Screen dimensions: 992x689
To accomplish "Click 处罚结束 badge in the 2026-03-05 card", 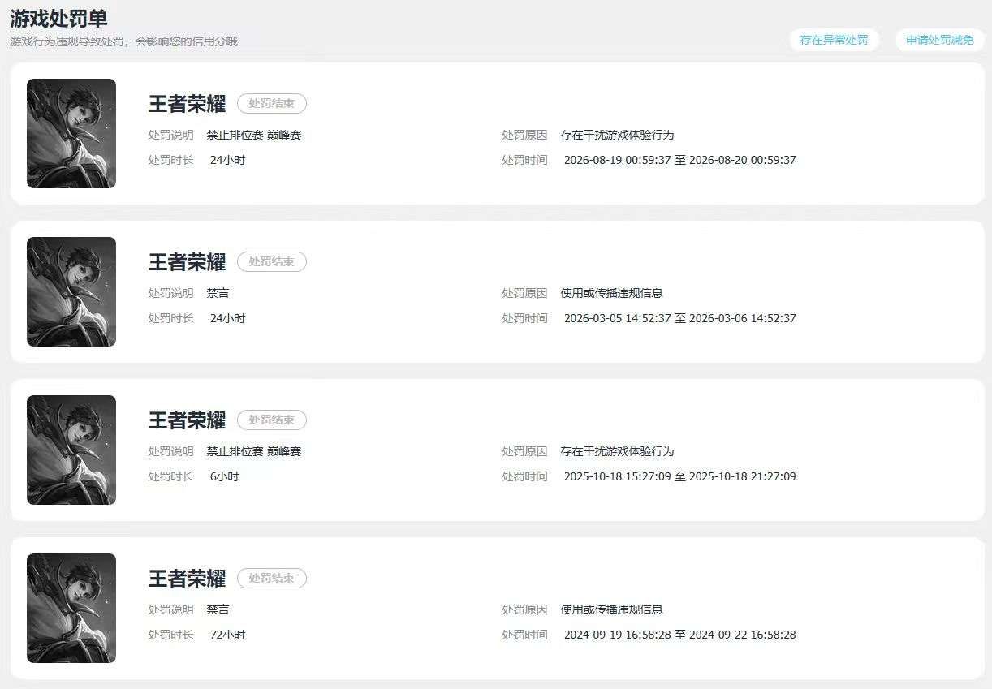I will (x=272, y=261).
